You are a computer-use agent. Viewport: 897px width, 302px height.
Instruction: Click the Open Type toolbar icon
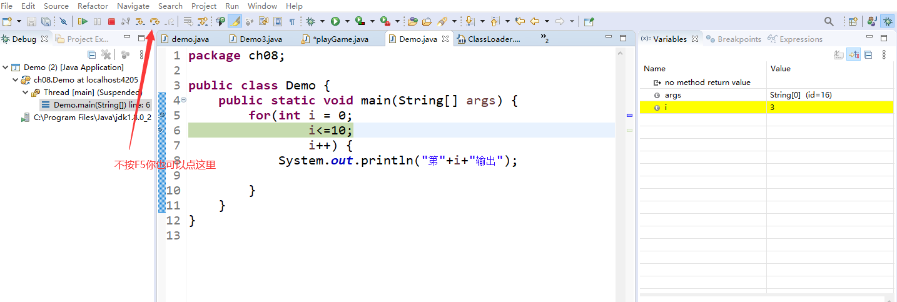pos(413,21)
